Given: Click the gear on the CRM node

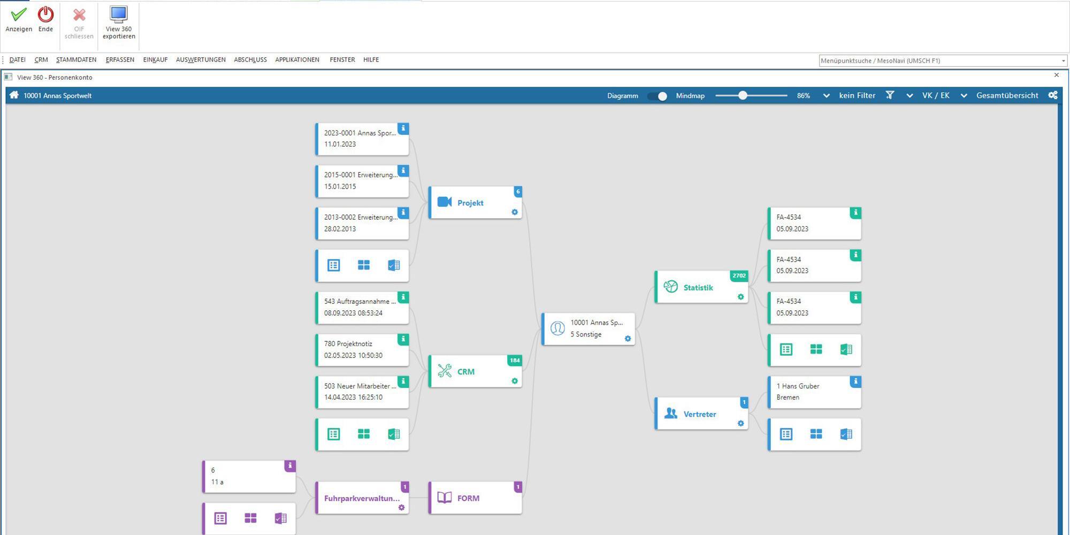Looking at the screenshot, I should 515,381.
